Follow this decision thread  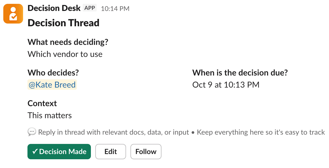point(146,152)
